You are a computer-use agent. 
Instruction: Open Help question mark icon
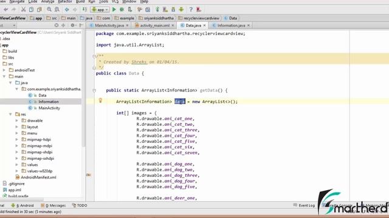pyautogui.click(x=191, y=10)
